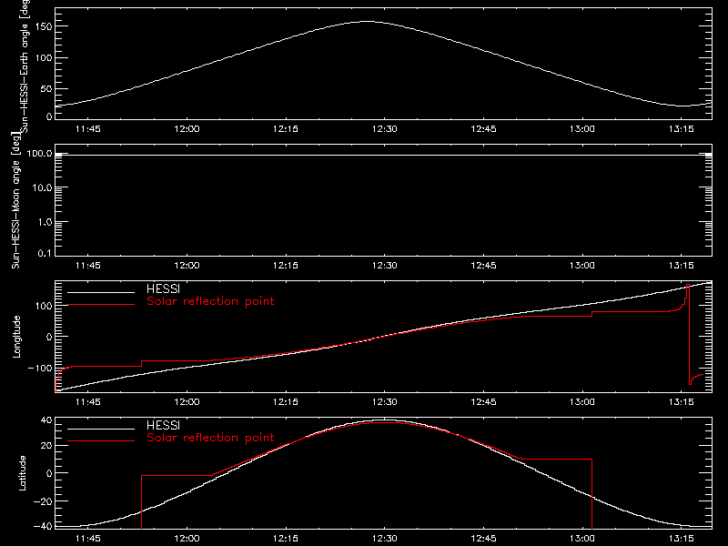Click the 12:15 time label under Longitude plot
This screenshot has width=728, height=546.
286,402
